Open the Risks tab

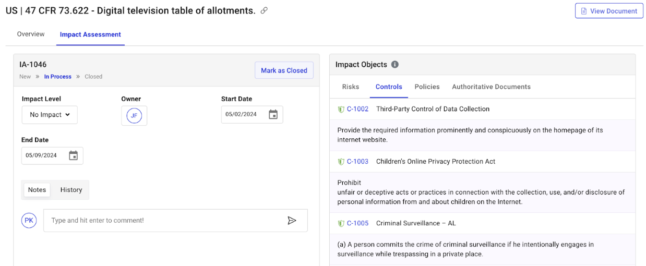(351, 87)
